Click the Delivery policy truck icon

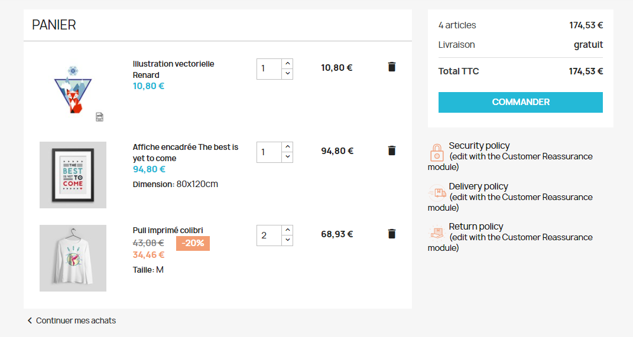coord(437,192)
